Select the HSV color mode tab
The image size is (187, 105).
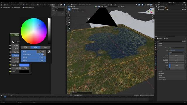pos(35,47)
